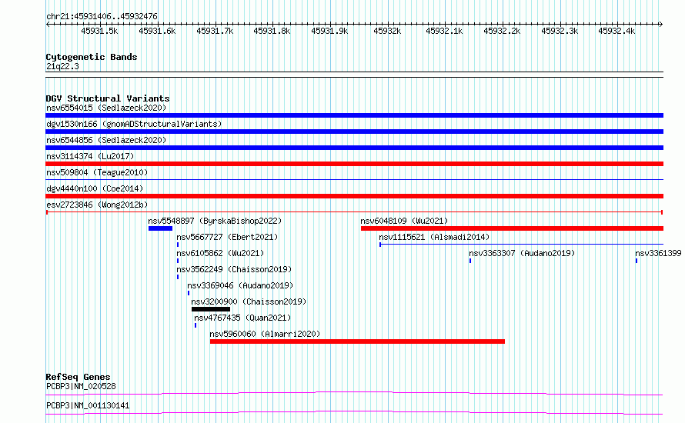This screenshot has height=423, width=685.
Task: Click nsv3363307 (Audano2019) variant label
Action: (522, 253)
